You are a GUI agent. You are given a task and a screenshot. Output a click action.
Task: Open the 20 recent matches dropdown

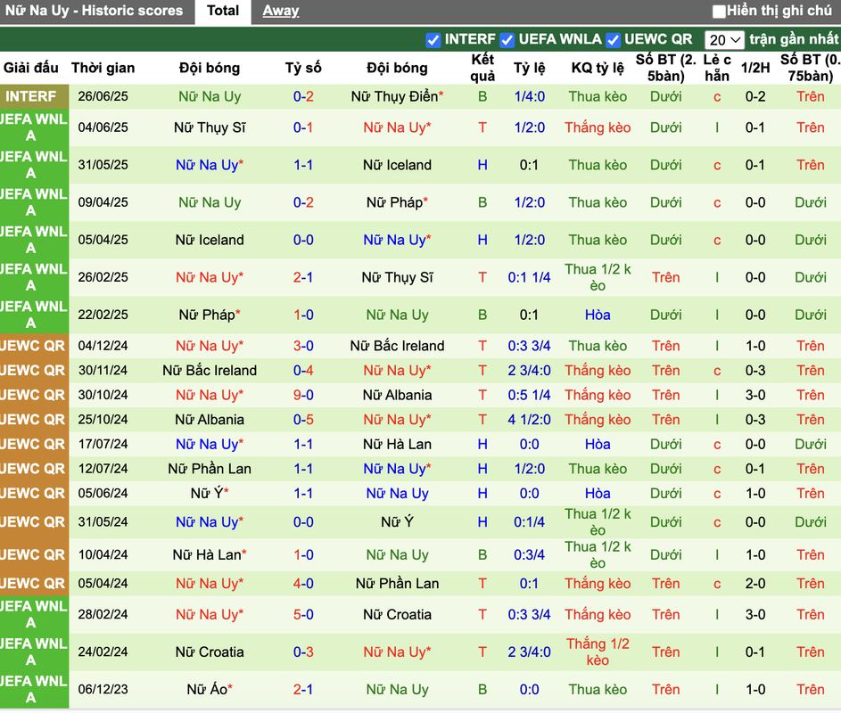tap(724, 40)
